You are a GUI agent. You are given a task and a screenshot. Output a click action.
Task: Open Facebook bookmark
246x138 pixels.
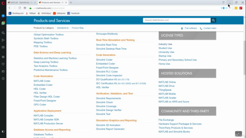[x=73, y=13]
